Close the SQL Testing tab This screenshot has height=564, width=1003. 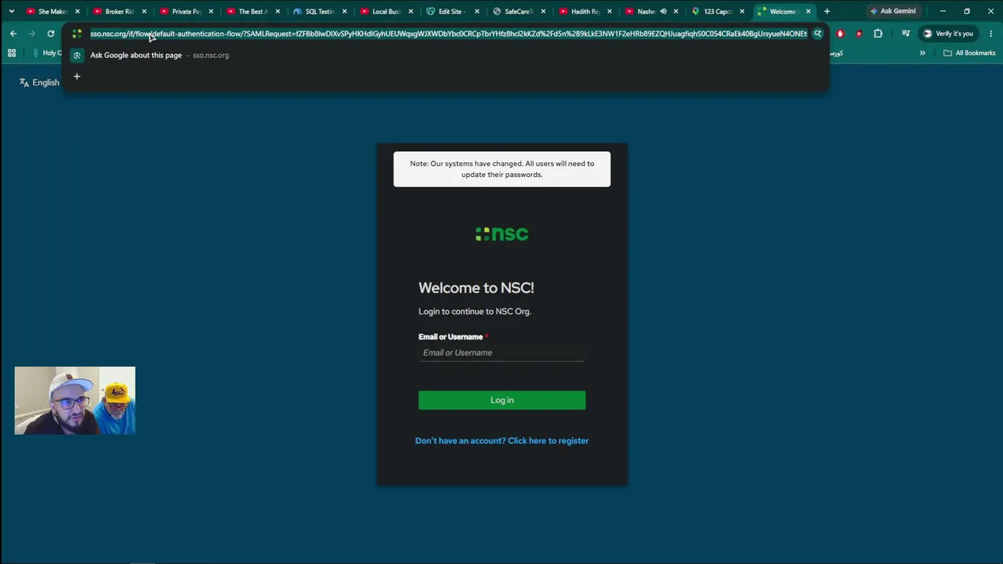tap(344, 12)
